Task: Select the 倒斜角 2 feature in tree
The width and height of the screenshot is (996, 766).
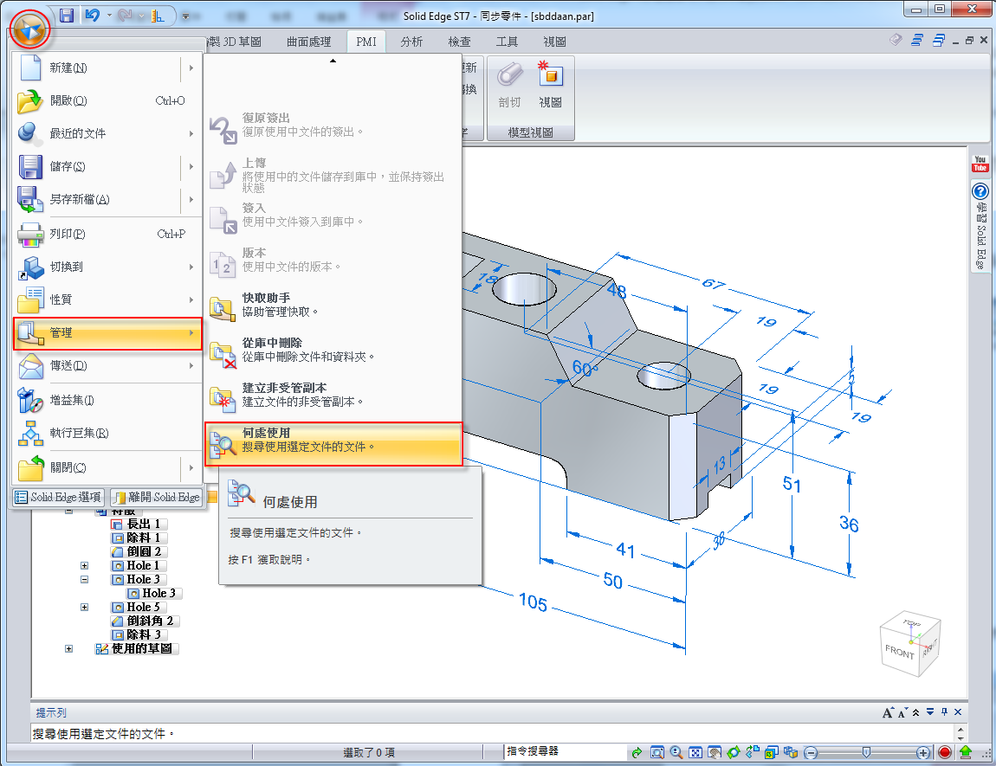Action: [144, 621]
